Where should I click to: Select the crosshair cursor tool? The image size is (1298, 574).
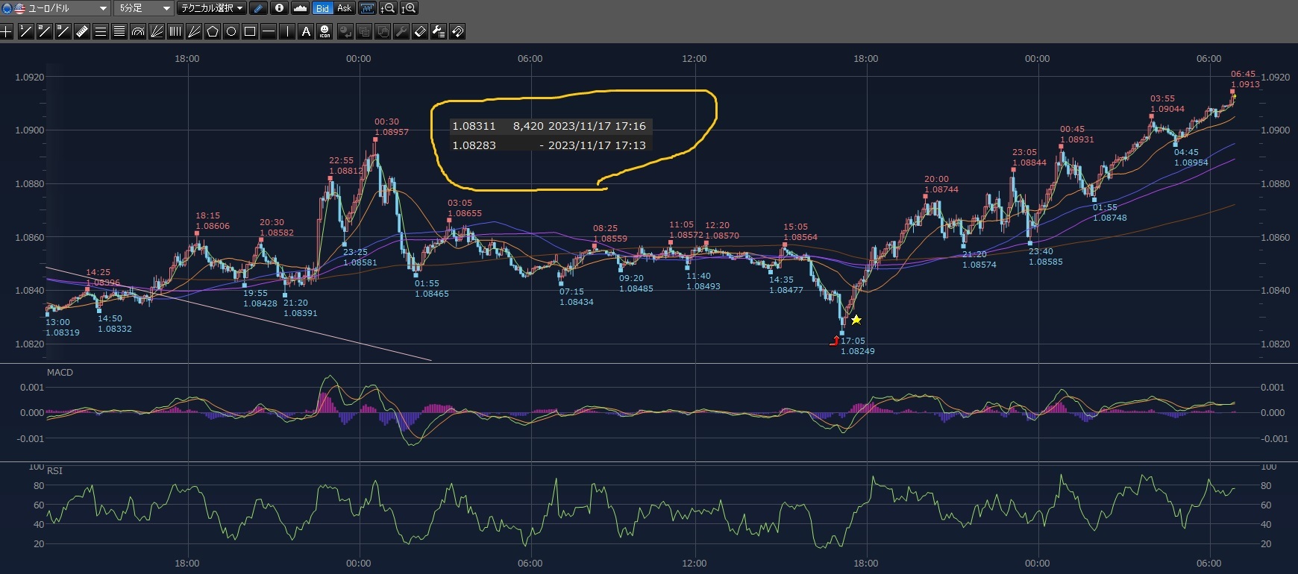coord(7,31)
